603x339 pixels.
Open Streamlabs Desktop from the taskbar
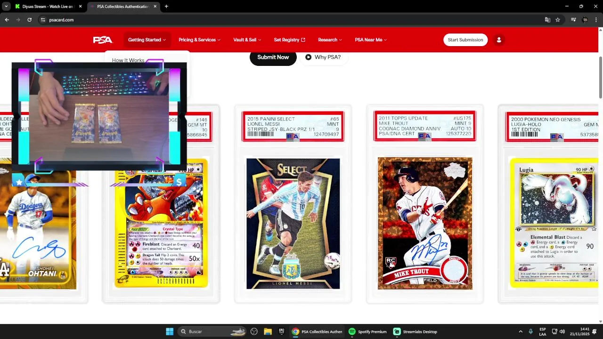coord(415,331)
